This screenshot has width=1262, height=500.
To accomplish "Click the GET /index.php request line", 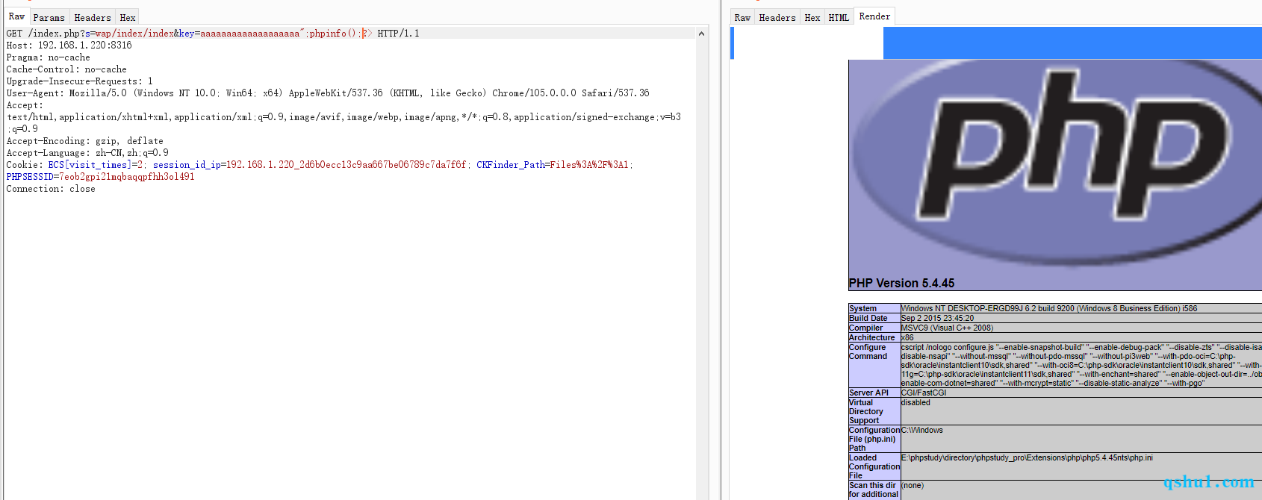I will (x=213, y=34).
